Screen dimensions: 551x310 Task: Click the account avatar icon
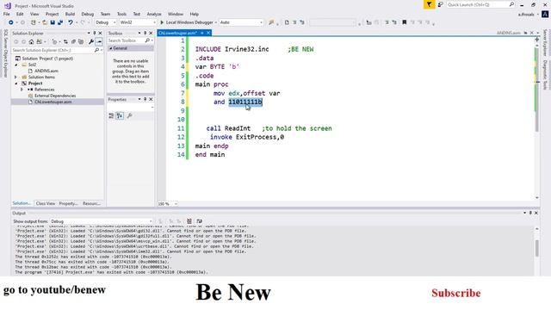(545, 15)
